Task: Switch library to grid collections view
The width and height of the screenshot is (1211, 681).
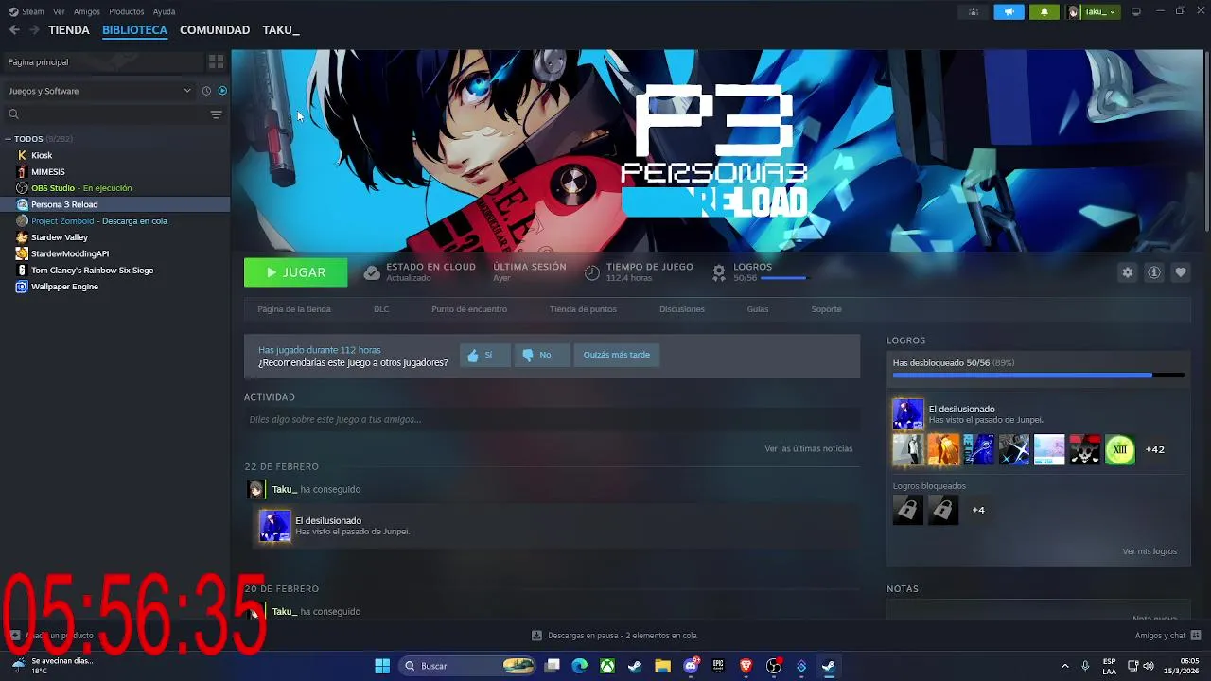Action: click(x=217, y=61)
